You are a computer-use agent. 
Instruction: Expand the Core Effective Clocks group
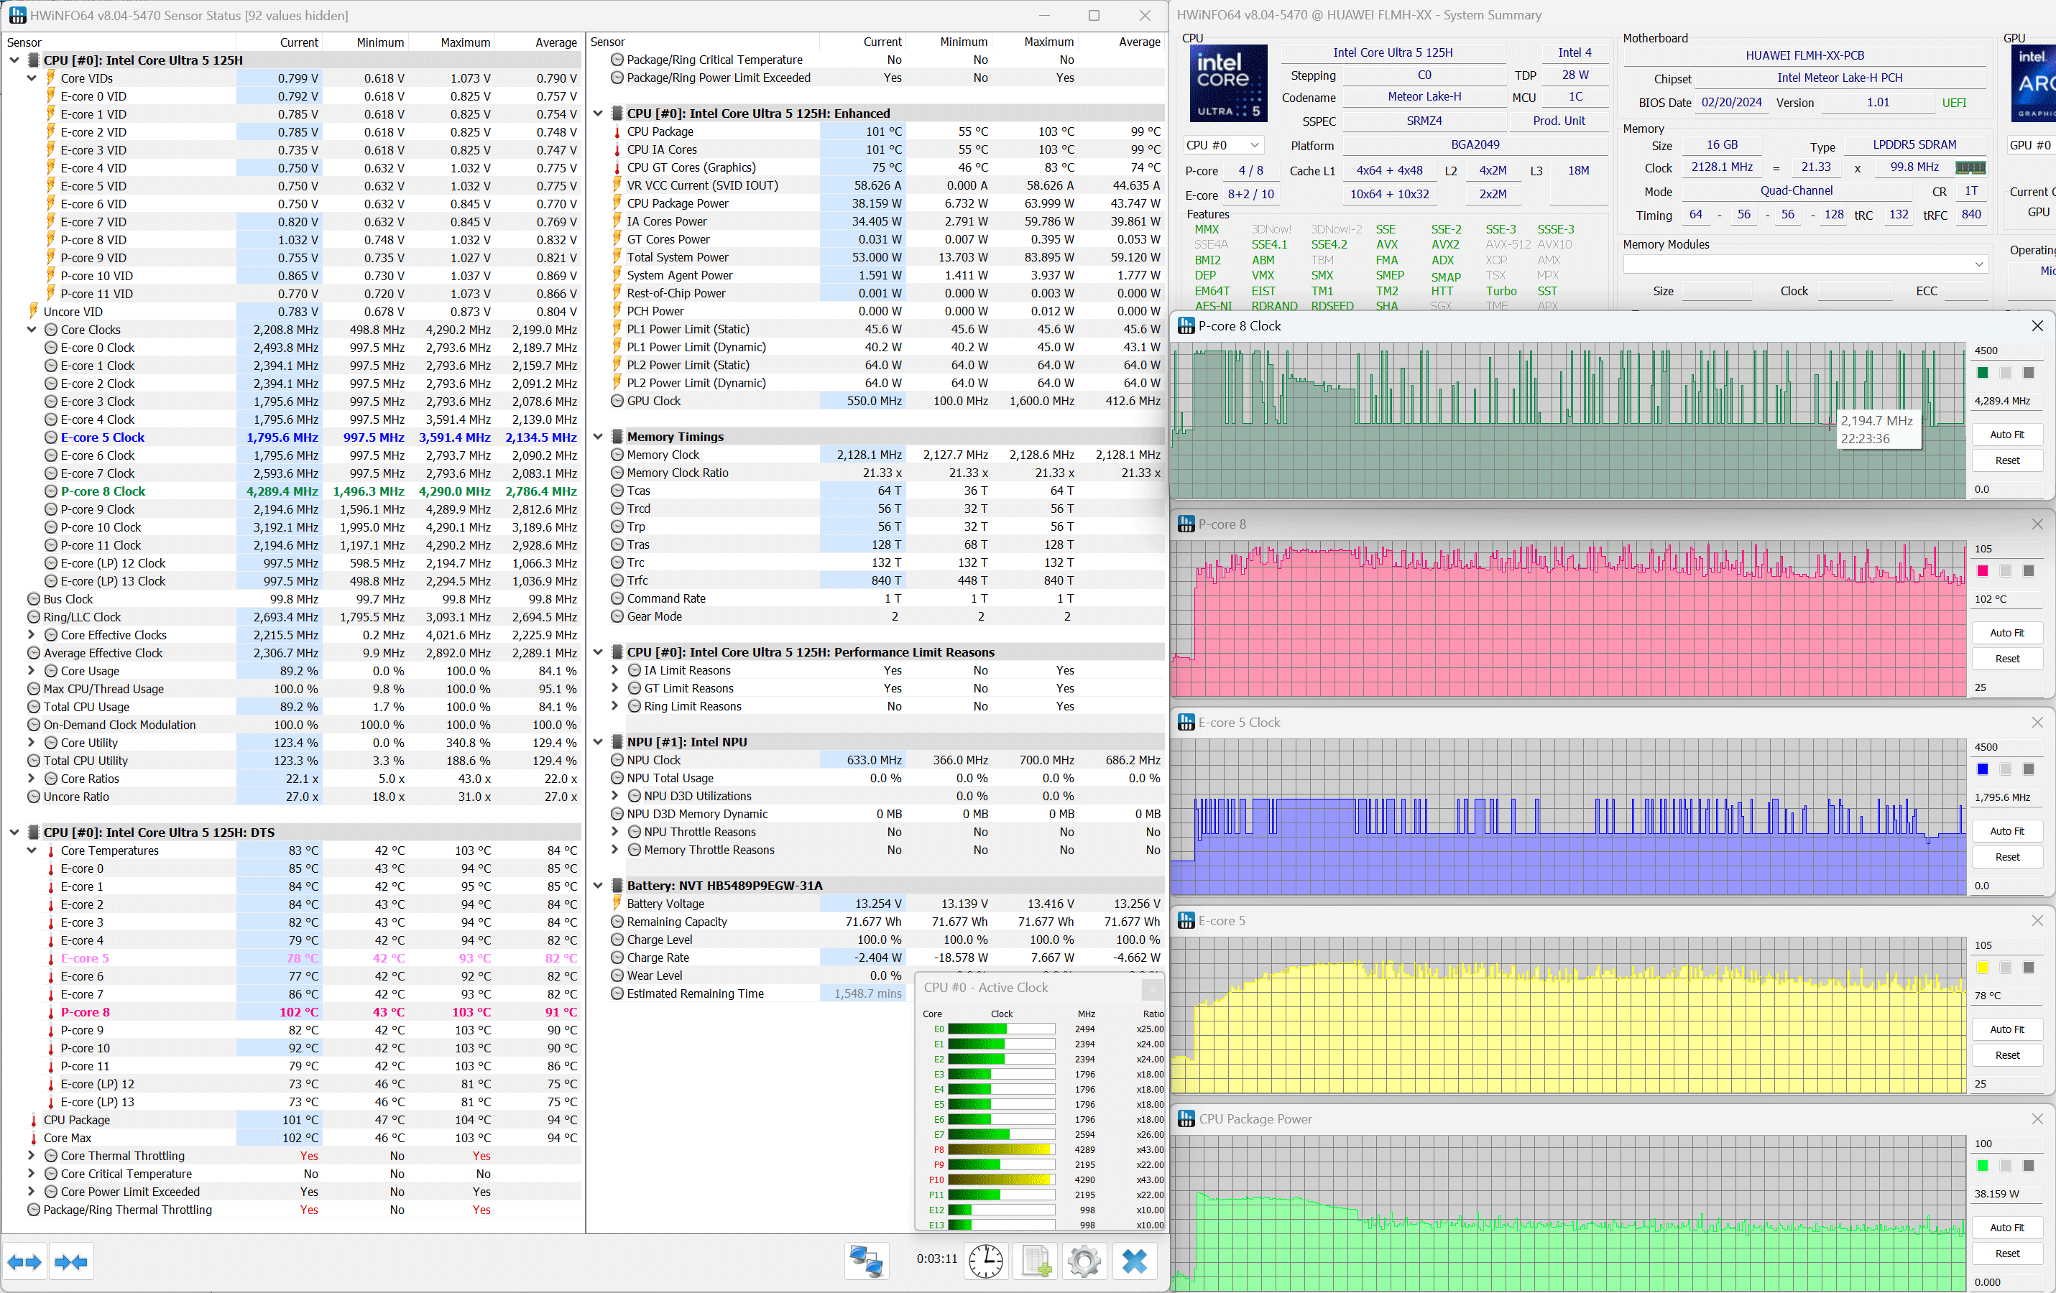32,635
